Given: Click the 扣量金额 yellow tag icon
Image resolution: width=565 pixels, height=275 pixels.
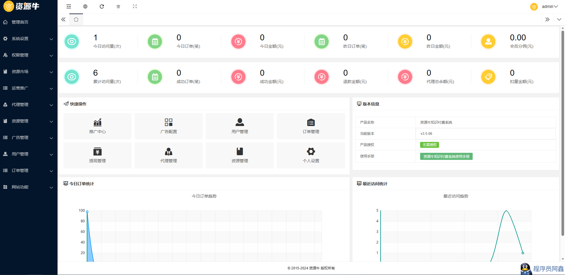Looking at the screenshot, I should (x=488, y=77).
